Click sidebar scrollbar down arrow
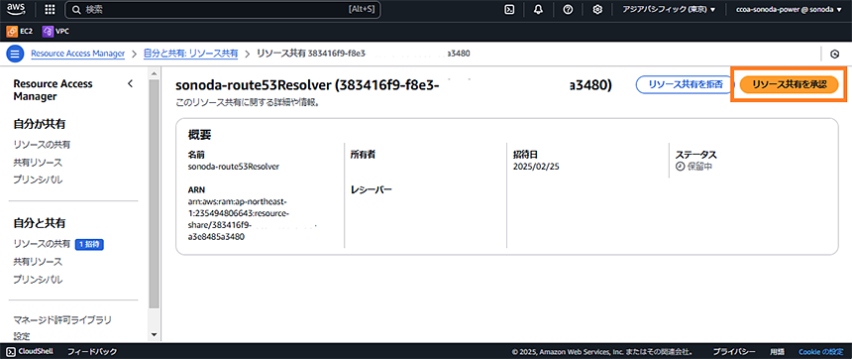 pyautogui.click(x=154, y=335)
